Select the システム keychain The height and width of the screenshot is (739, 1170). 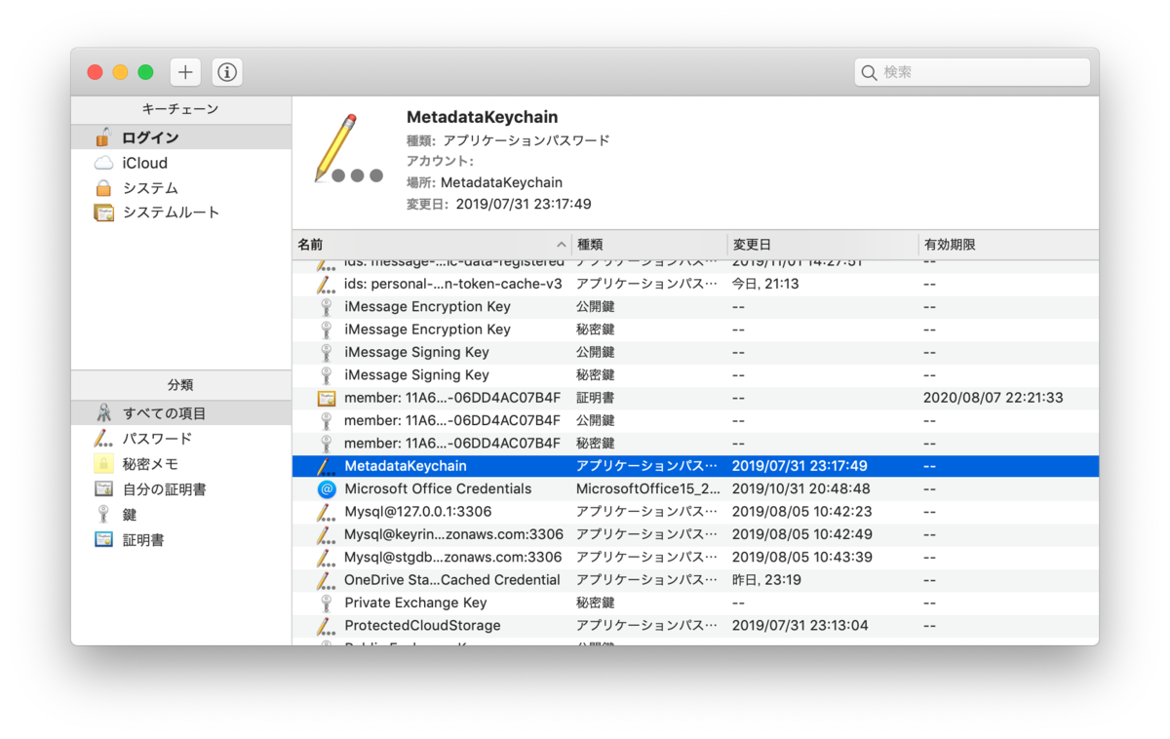[x=181, y=187]
